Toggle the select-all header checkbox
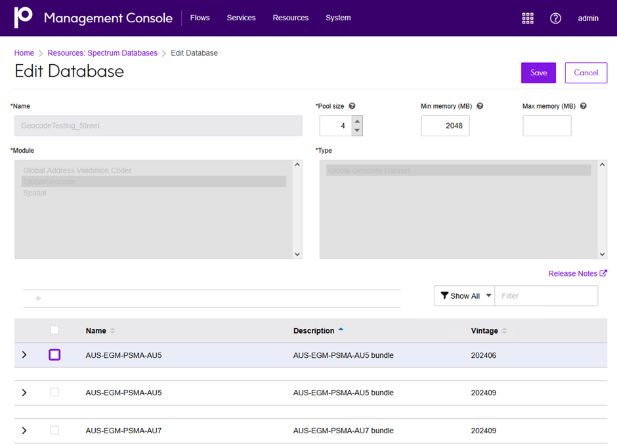Image resolution: width=617 pixels, height=445 pixels. point(54,330)
